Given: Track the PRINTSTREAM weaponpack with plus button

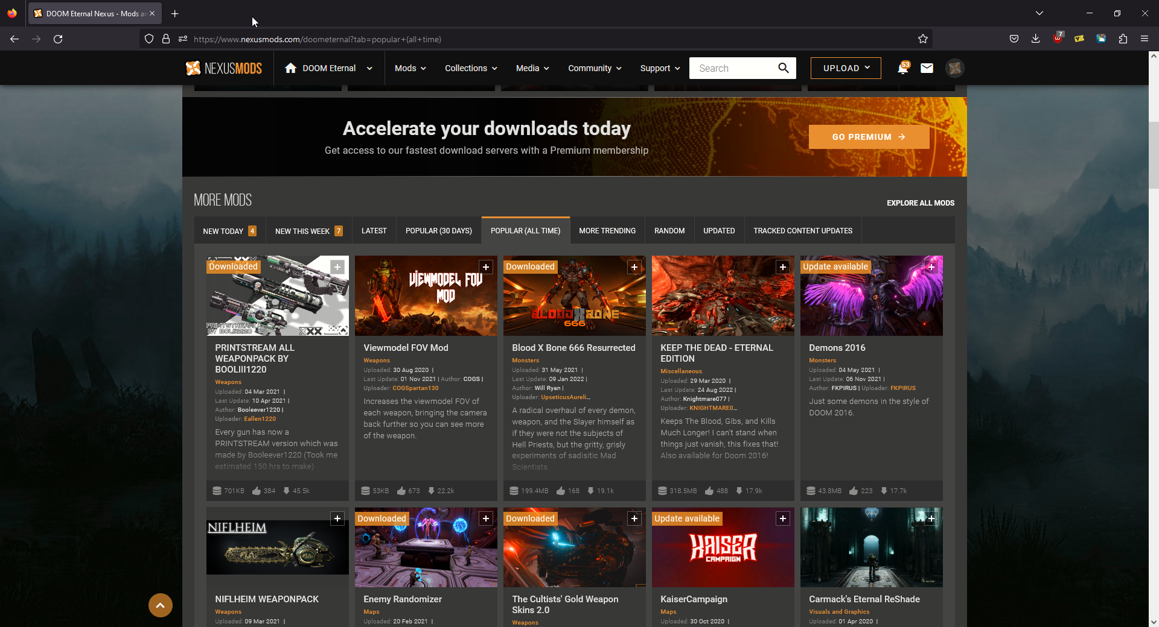Looking at the screenshot, I should pos(337,267).
